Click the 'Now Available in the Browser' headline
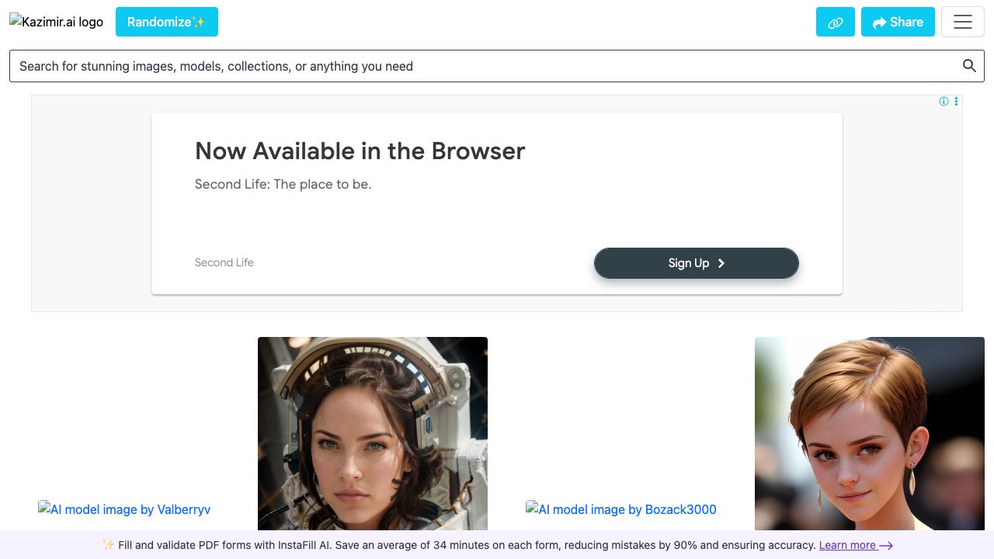Image resolution: width=994 pixels, height=559 pixels. (360, 151)
